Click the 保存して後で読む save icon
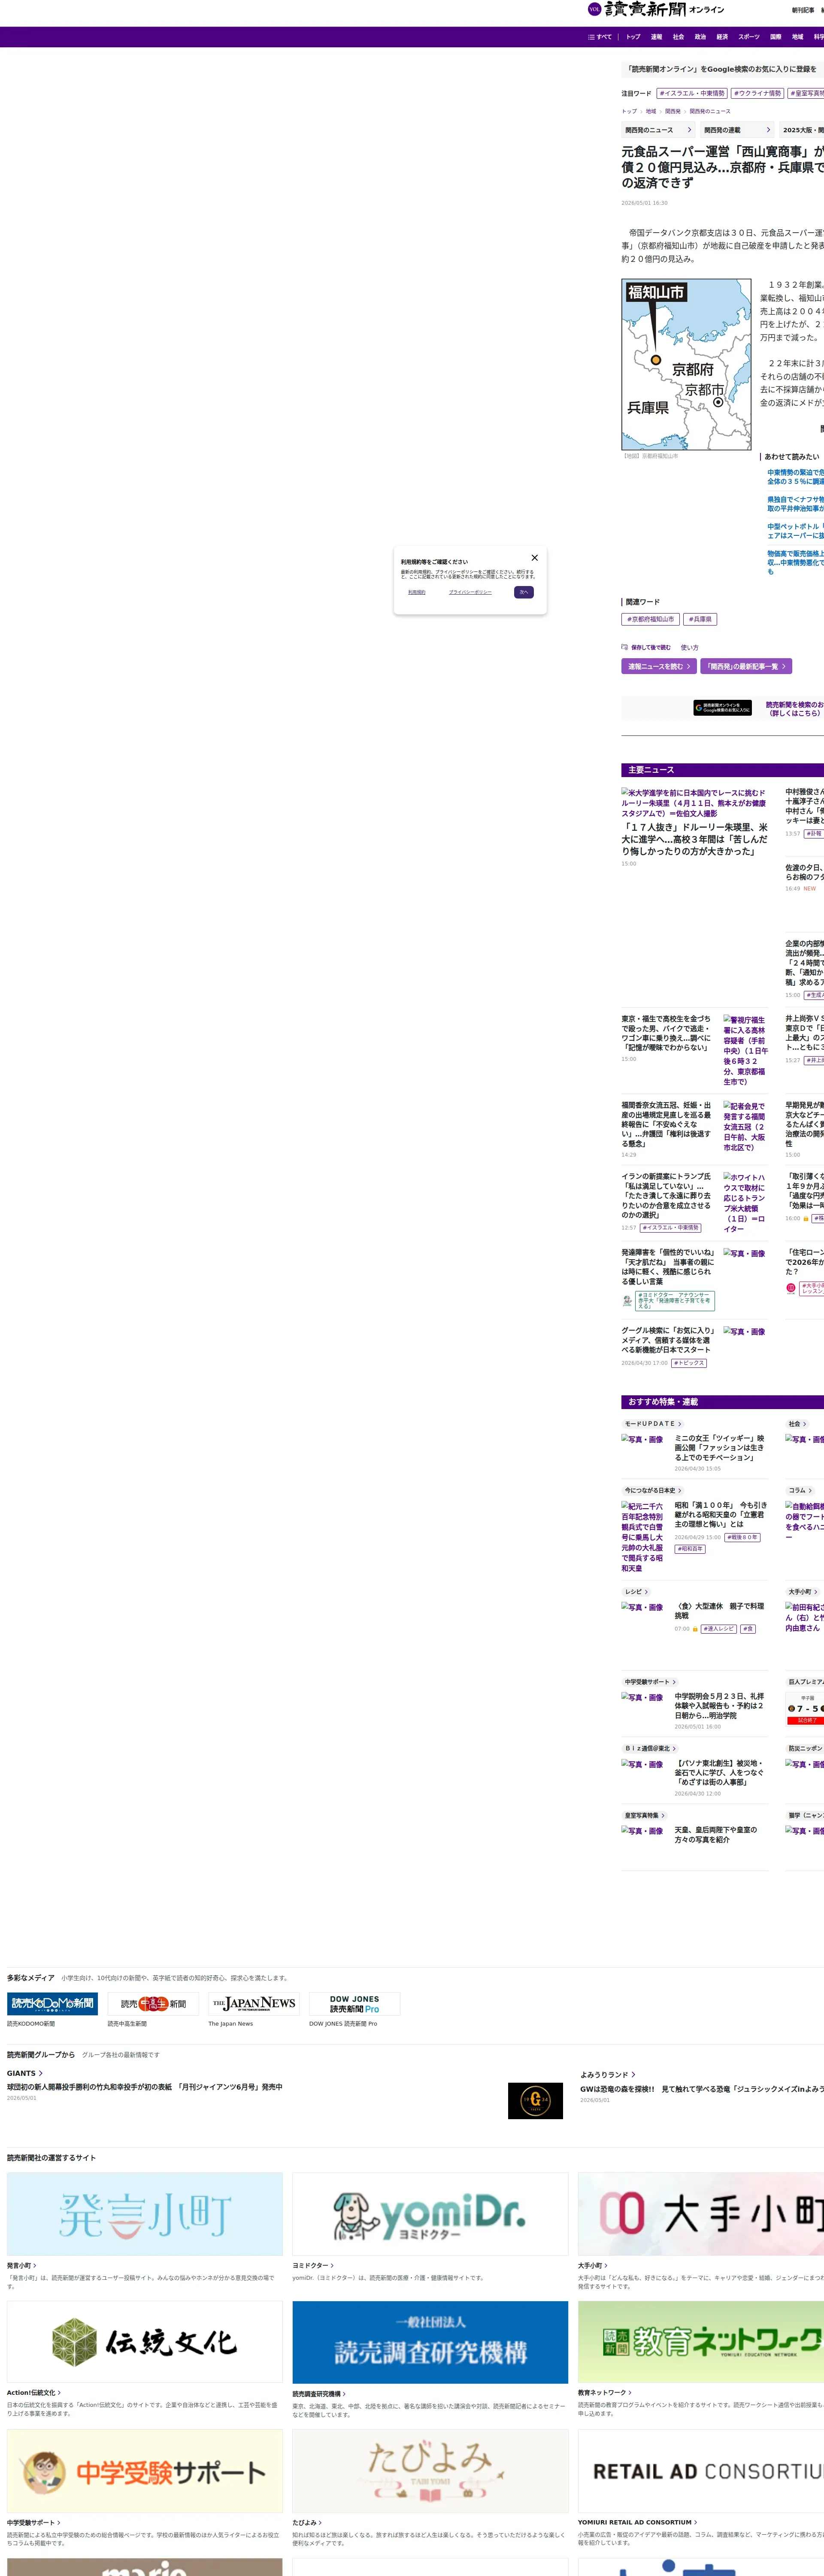This screenshot has height=2576, width=824. pyautogui.click(x=646, y=647)
